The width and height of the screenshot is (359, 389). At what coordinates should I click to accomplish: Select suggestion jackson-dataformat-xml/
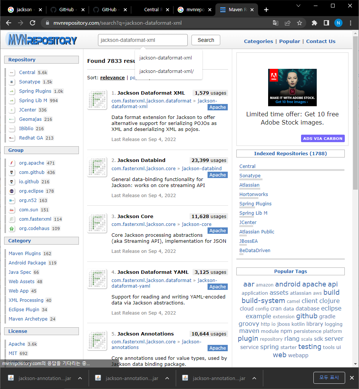pos(168,71)
